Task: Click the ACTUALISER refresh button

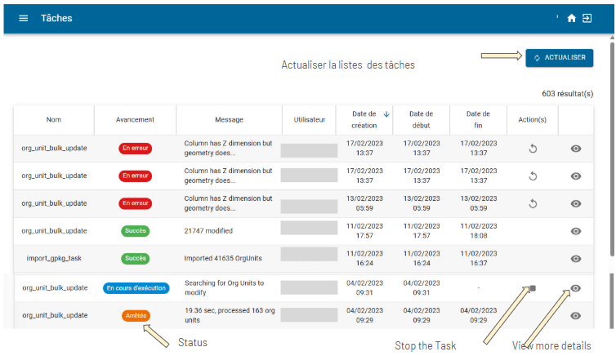Action: click(x=560, y=58)
